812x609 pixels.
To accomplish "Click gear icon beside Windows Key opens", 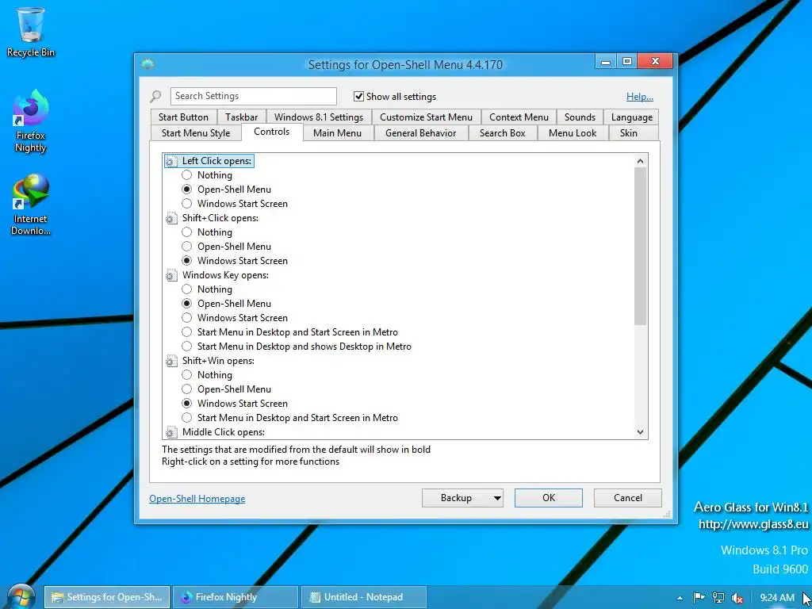I will (171, 275).
